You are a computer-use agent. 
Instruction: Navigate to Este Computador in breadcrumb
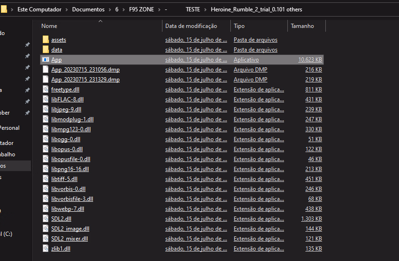pyautogui.click(x=39, y=9)
